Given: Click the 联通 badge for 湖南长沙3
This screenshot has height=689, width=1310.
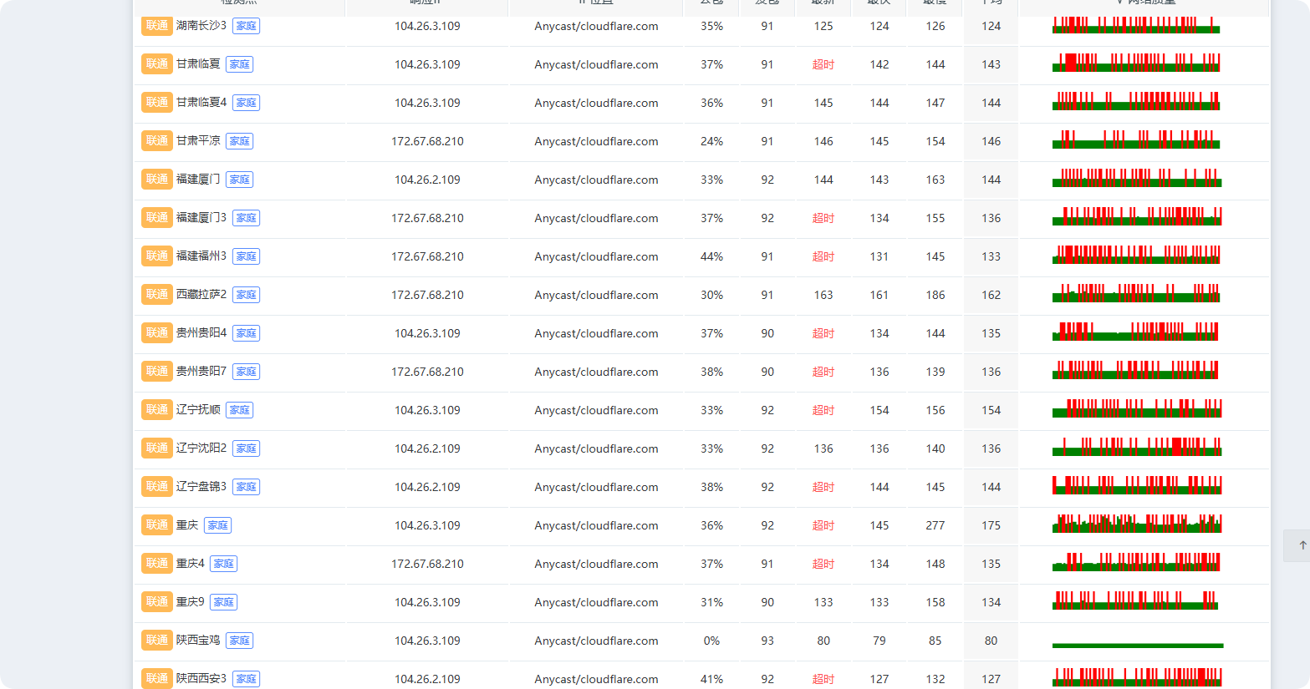Looking at the screenshot, I should (157, 26).
